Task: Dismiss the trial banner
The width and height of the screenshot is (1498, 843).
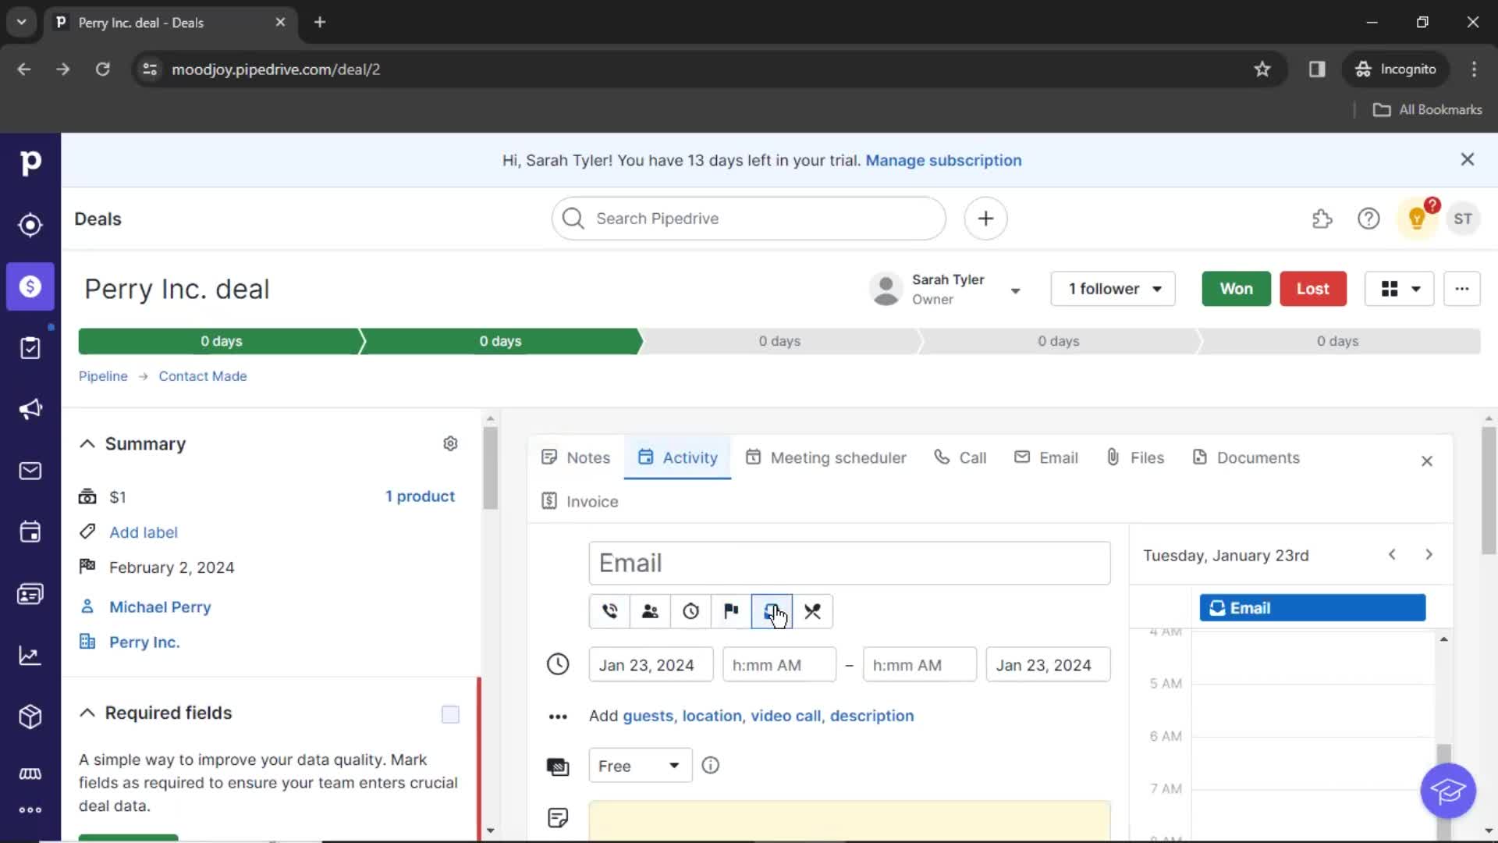Action: tap(1468, 159)
